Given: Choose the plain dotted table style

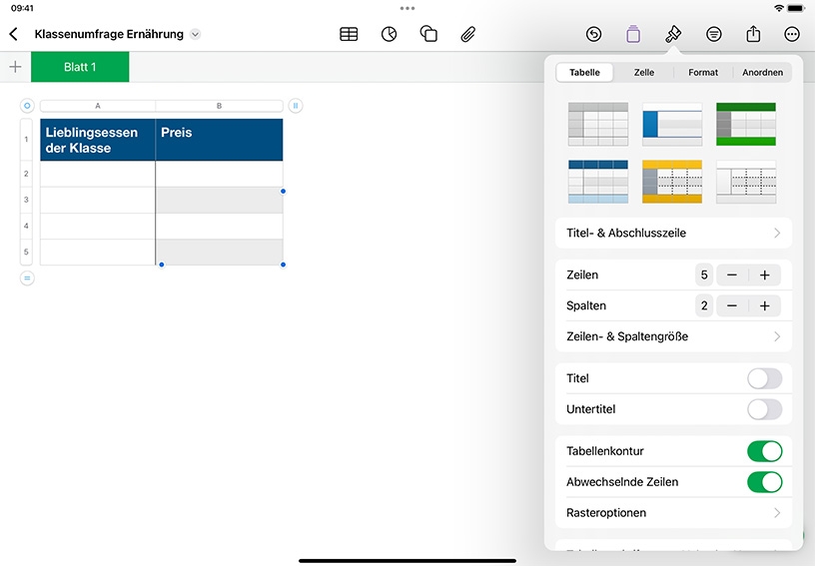Looking at the screenshot, I should (x=746, y=182).
